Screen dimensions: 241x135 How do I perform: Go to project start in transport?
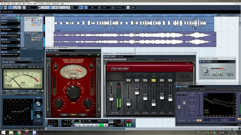(76, 125)
